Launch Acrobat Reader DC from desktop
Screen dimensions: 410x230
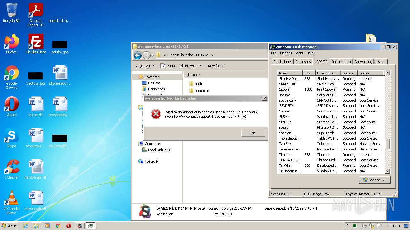(x=36, y=14)
